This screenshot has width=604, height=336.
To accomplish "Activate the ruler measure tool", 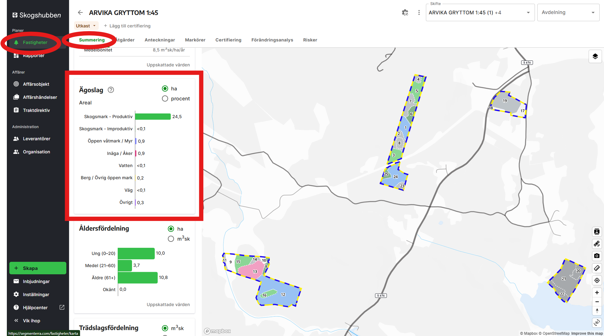I will pyautogui.click(x=597, y=268).
